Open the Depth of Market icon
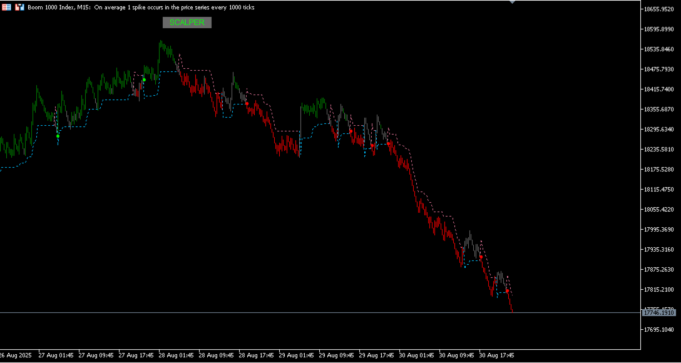681x363 pixels. [19, 8]
